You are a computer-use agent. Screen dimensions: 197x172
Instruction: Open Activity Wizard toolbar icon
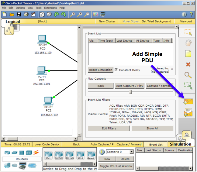point(33,15)
